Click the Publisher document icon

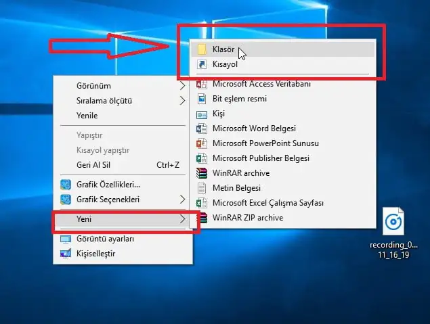[202, 158]
